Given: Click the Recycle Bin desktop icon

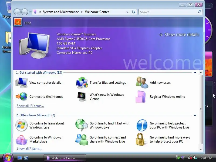Looking at the screenshot, I should click(6, 9).
